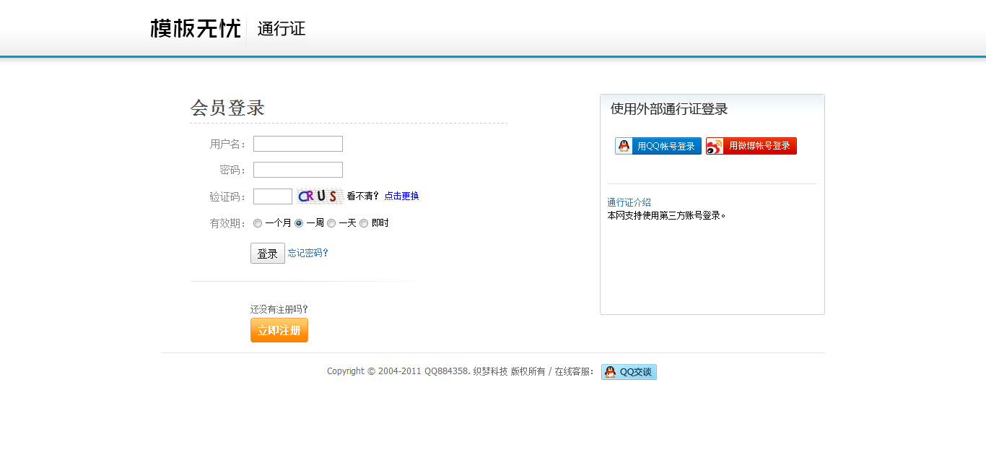
Task: Click the Weibo logo icon
Action: click(715, 147)
